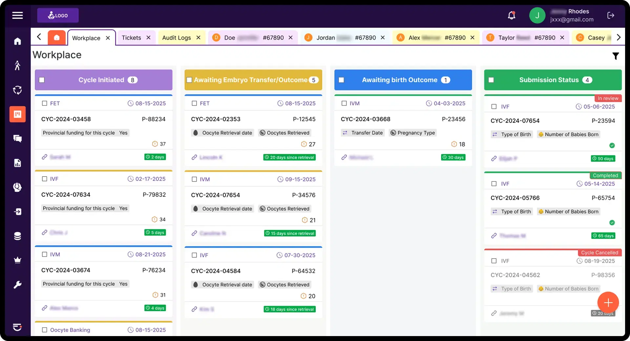Open the Tickets tab

click(x=131, y=37)
